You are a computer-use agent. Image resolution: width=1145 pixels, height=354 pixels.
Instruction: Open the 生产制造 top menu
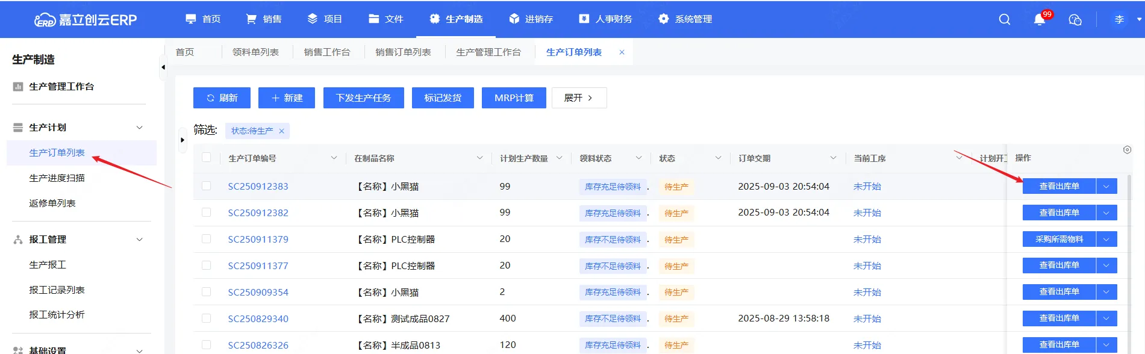[x=456, y=19]
